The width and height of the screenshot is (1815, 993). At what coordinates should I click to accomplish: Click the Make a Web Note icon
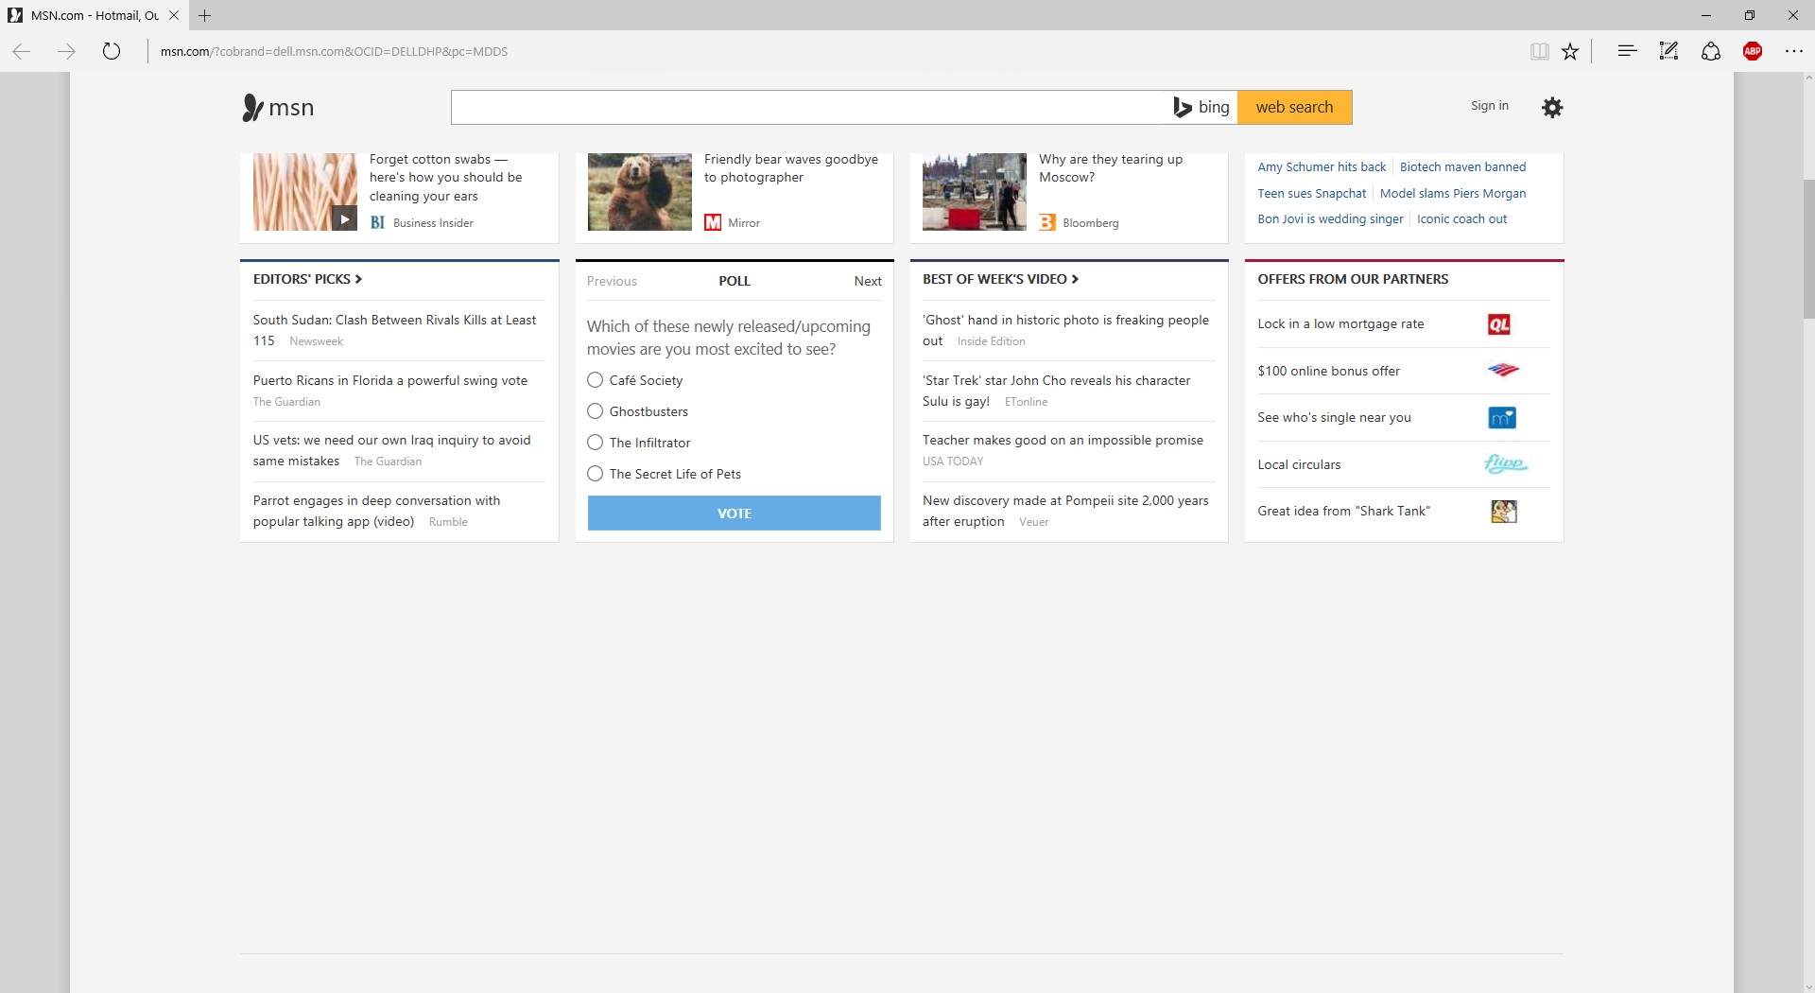pyautogui.click(x=1668, y=52)
